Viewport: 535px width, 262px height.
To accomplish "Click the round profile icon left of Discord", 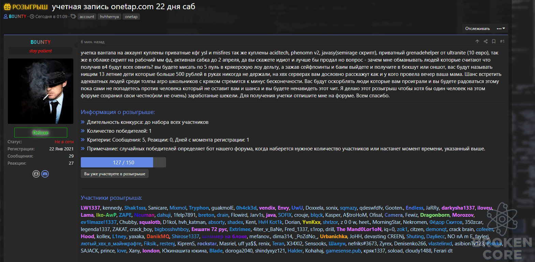I will pos(36,174).
